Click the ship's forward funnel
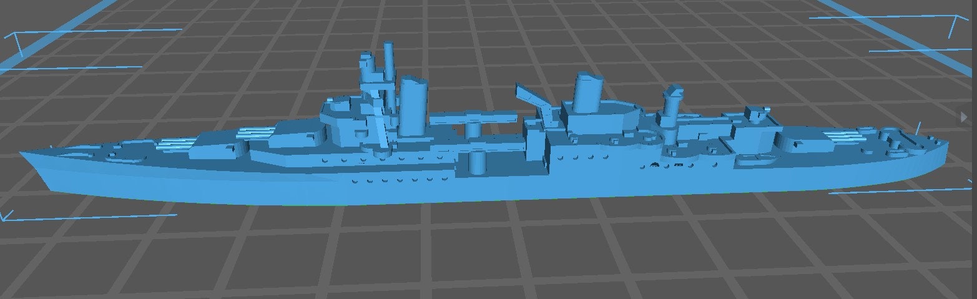 [x=412, y=105]
